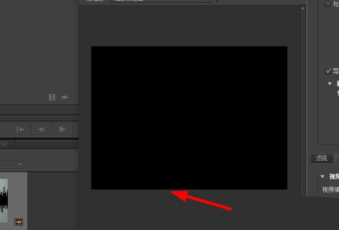Click the audio waveform drag-audio-only icon
Image resolution: width=339 pixels, height=230 pixels.
[65, 97]
